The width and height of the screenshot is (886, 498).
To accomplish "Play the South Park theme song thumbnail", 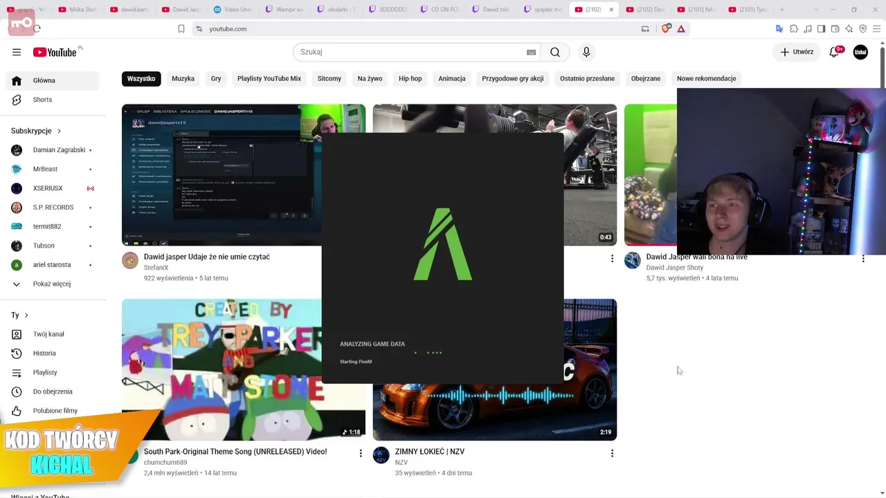I will click(244, 369).
